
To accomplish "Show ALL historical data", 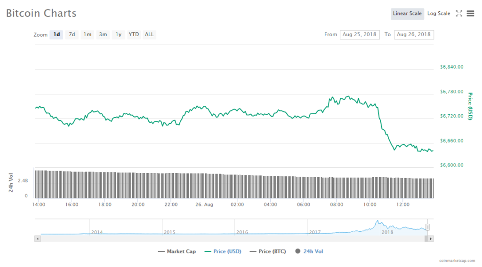I will [x=149, y=34].
